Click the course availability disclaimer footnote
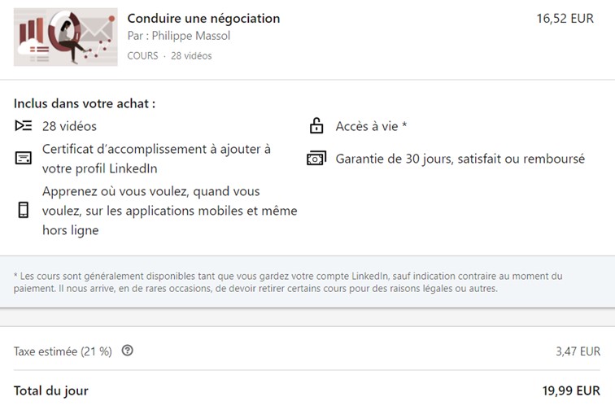615x410 pixels. (288, 282)
